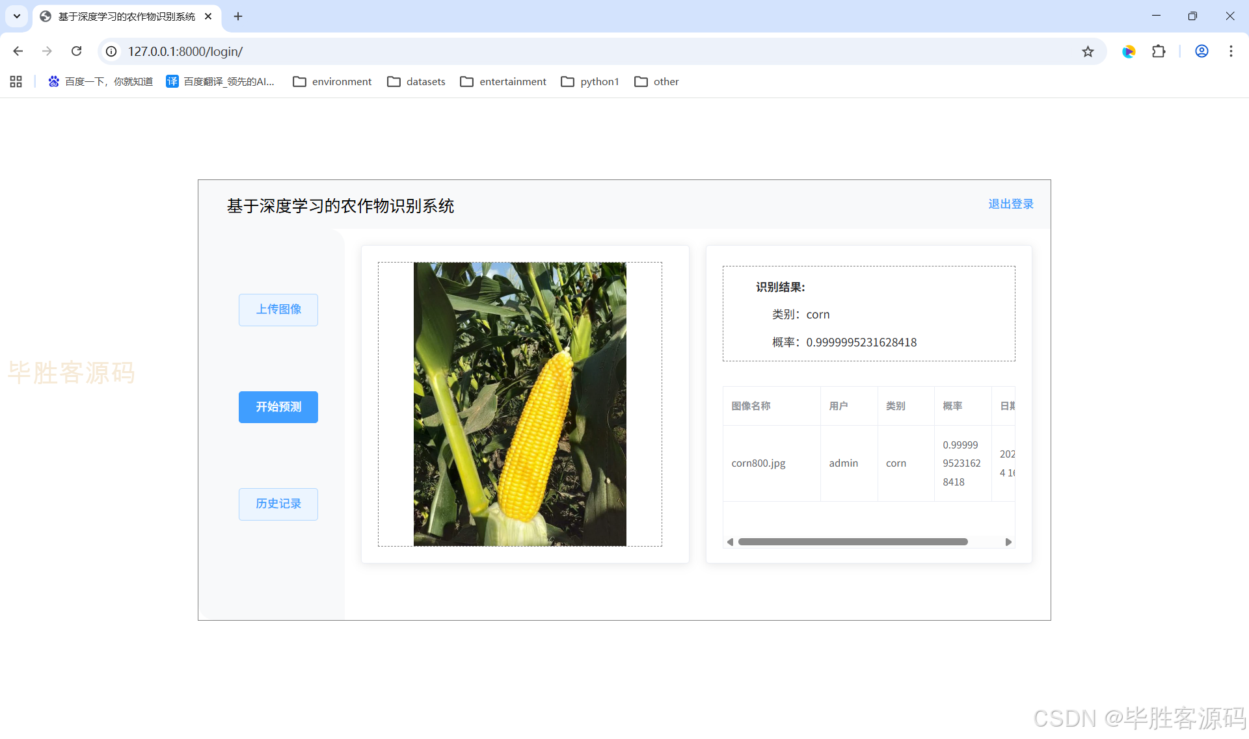This screenshot has height=739, width=1249.
Task: Open the python1 bookmarks folder
Action: [590, 81]
